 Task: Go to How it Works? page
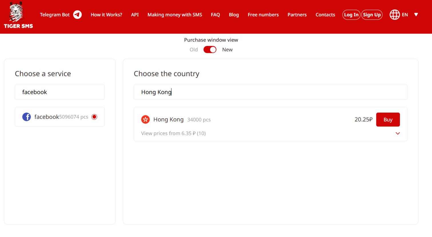pos(106,15)
